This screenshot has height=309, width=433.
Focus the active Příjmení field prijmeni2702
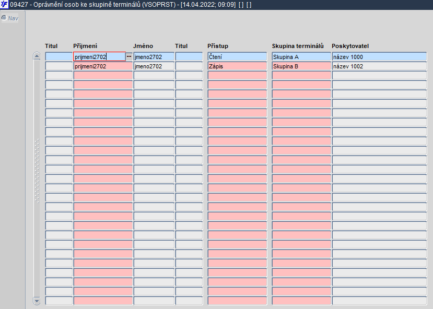pyautogui.click(x=99, y=56)
